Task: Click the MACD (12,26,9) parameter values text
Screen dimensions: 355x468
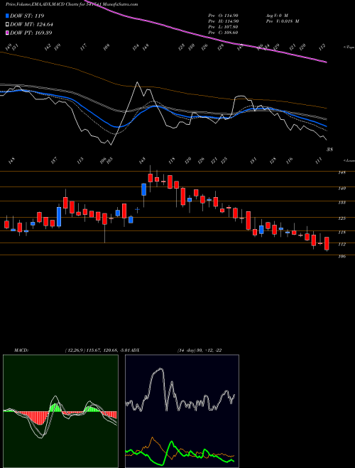Action: [98, 350]
